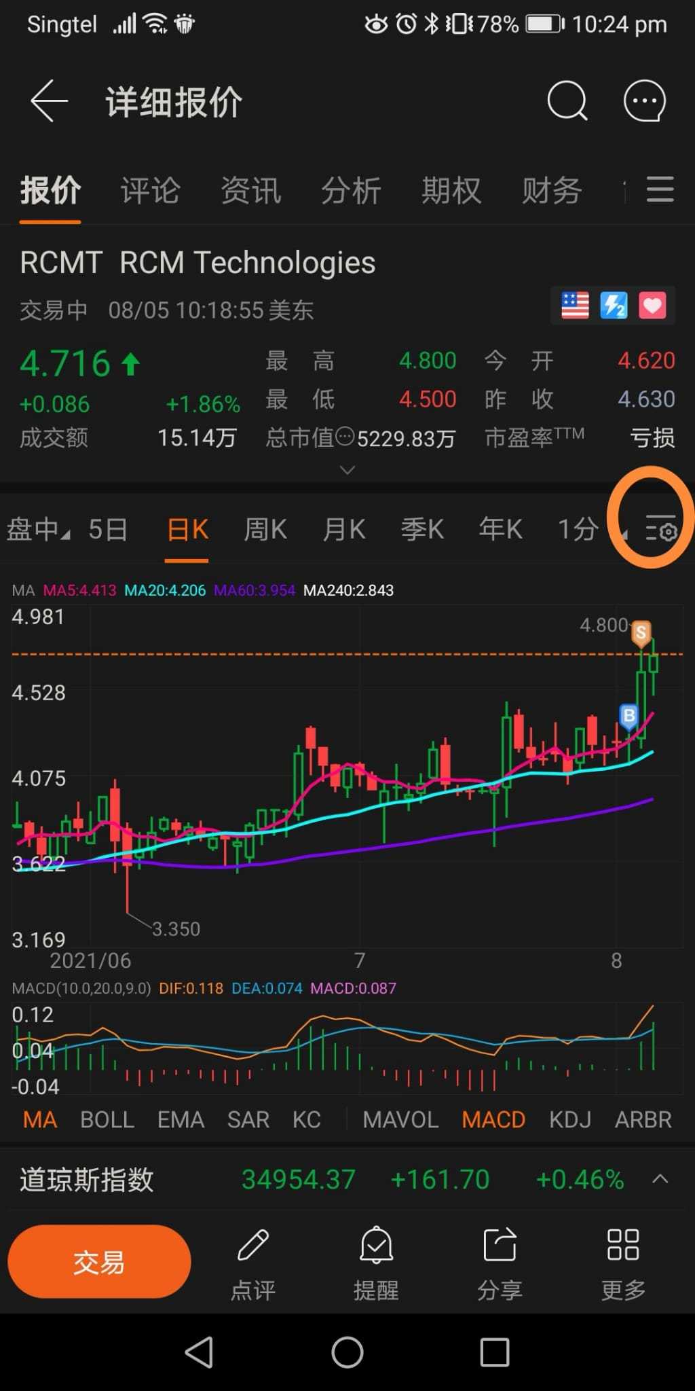The width and height of the screenshot is (695, 1391).
Task: Open chart settings gear-list icon
Action: [x=661, y=528]
